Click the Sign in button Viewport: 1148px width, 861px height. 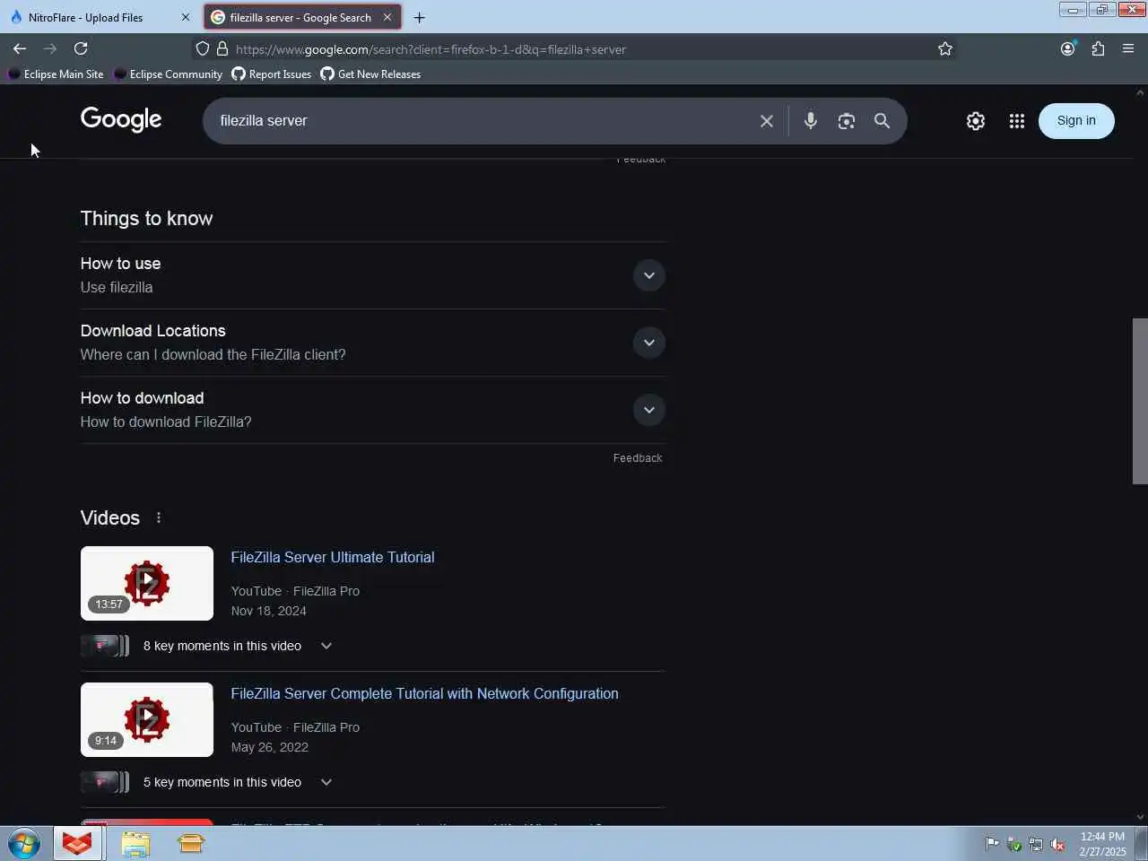tap(1076, 121)
